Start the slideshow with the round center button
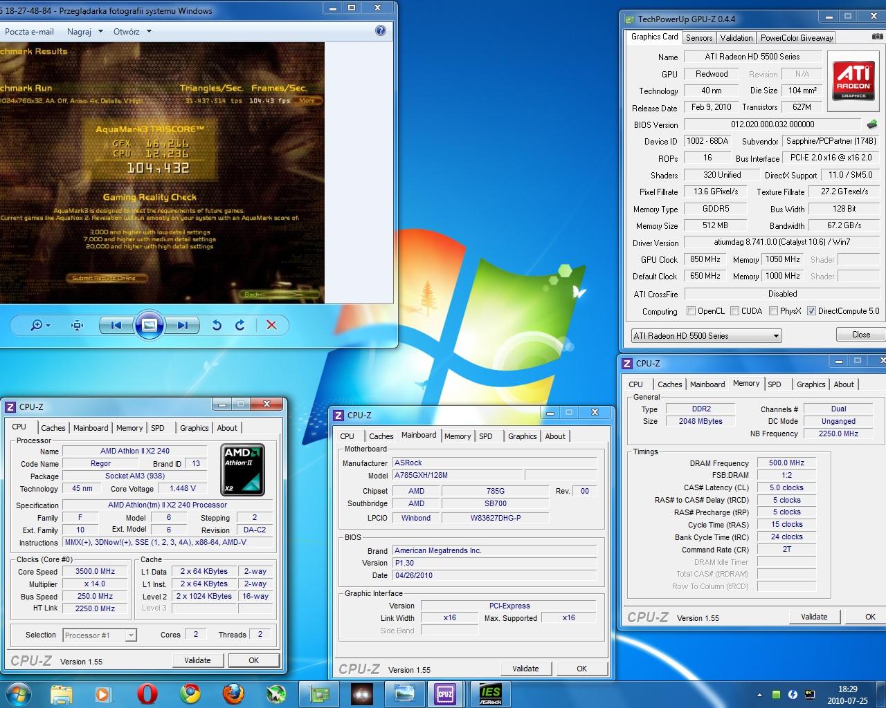The width and height of the screenshot is (886, 708). tap(149, 325)
